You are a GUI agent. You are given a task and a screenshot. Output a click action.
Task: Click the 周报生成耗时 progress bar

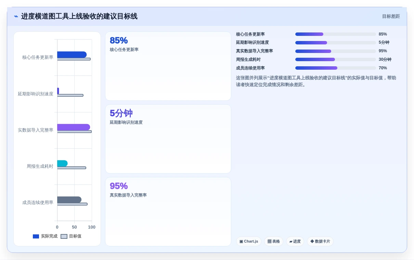coord(335,59)
